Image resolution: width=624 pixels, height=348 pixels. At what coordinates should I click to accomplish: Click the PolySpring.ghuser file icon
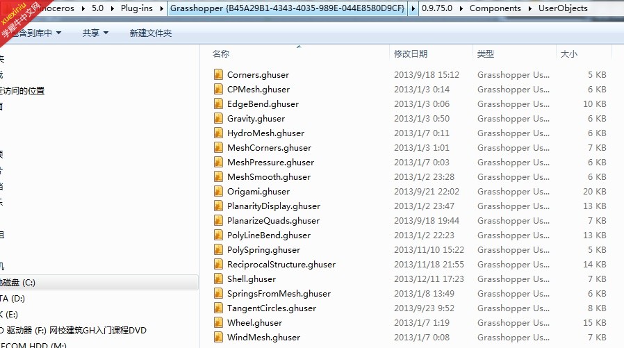pos(218,250)
